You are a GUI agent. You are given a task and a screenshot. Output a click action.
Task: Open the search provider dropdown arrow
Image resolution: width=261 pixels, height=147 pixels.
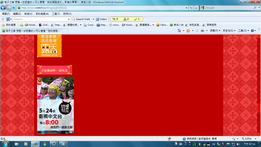click(259, 8)
